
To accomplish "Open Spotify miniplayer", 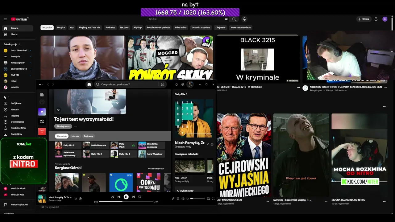I will (208, 199).
